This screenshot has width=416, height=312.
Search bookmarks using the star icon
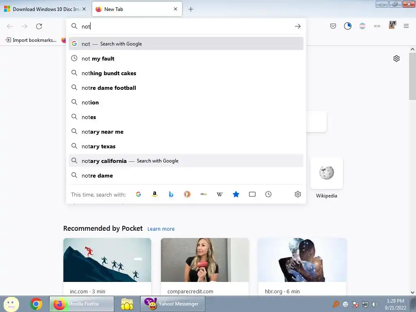click(236, 194)
